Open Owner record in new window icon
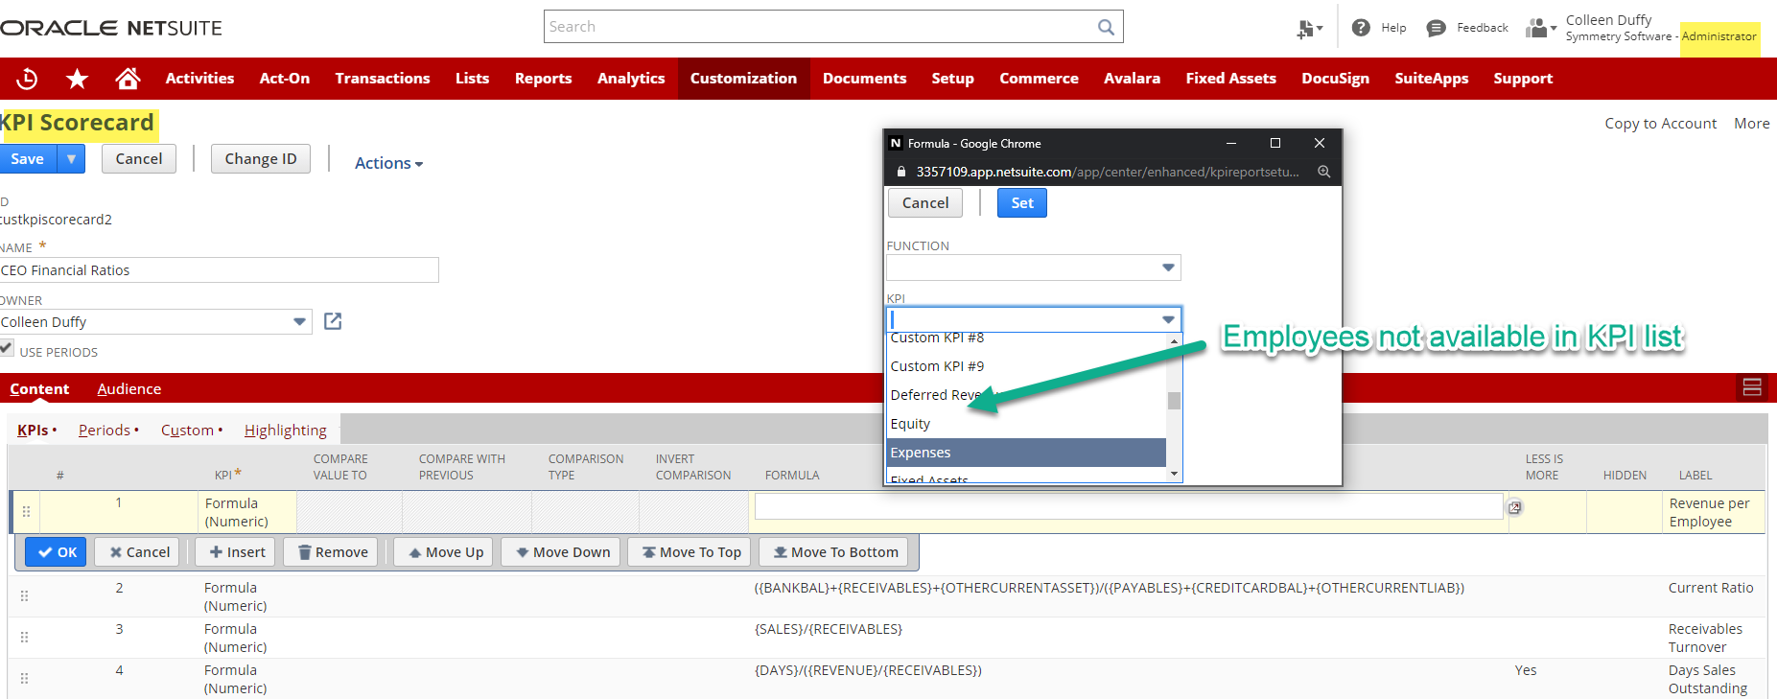This screenshot has width=1777, height=699. point(333,321)
